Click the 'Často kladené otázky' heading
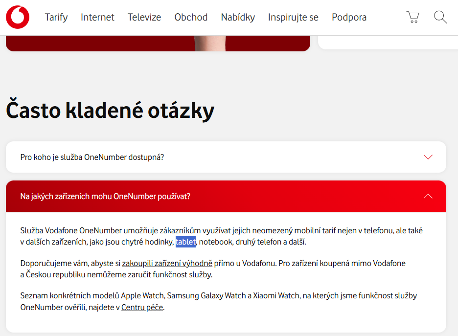The height and width of the screenshot is (336, 458). [x=110, y=110]
